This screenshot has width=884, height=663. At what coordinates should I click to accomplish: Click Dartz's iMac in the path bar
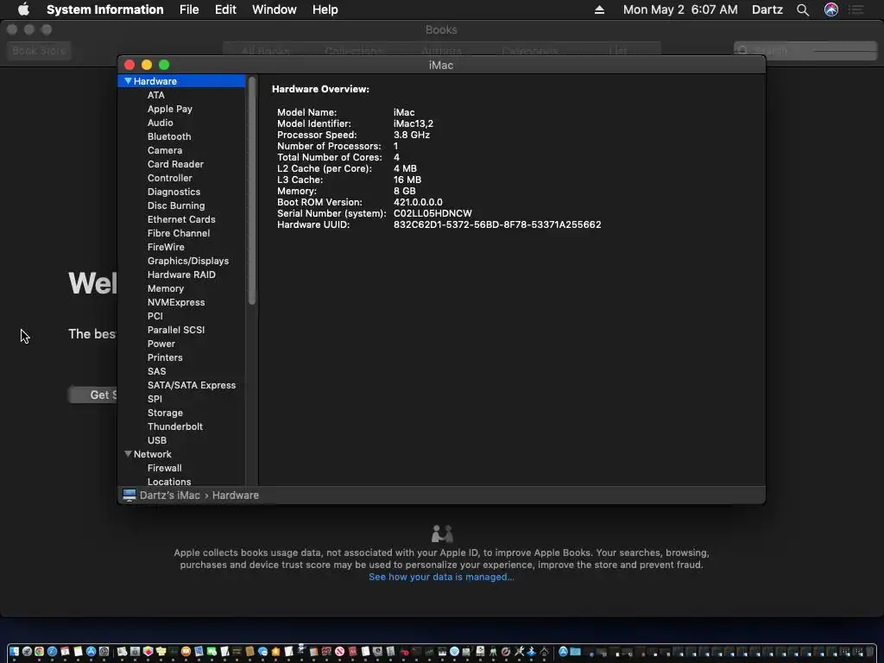tap(170, 495)
